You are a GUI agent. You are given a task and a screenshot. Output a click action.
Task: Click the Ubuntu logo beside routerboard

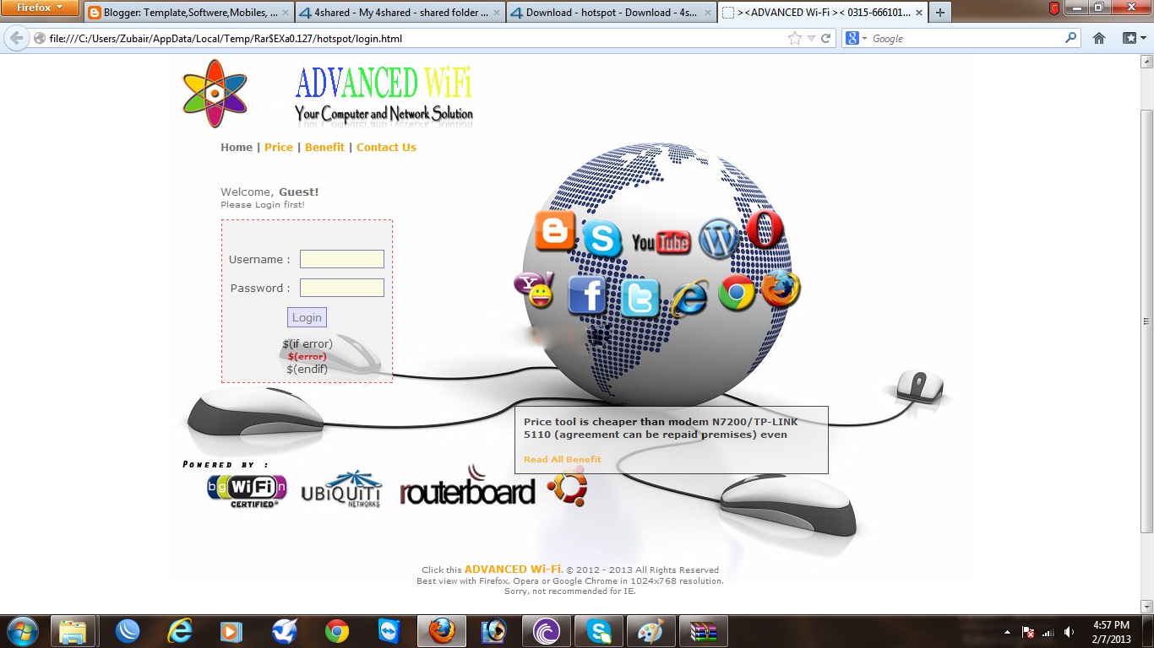pos(567,487)
